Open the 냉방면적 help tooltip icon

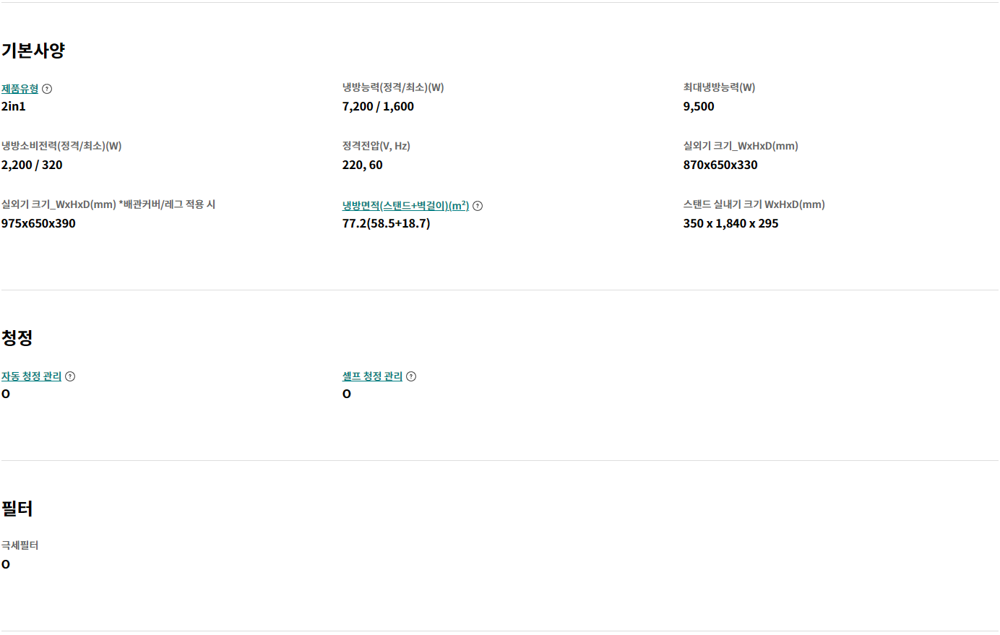478,206
